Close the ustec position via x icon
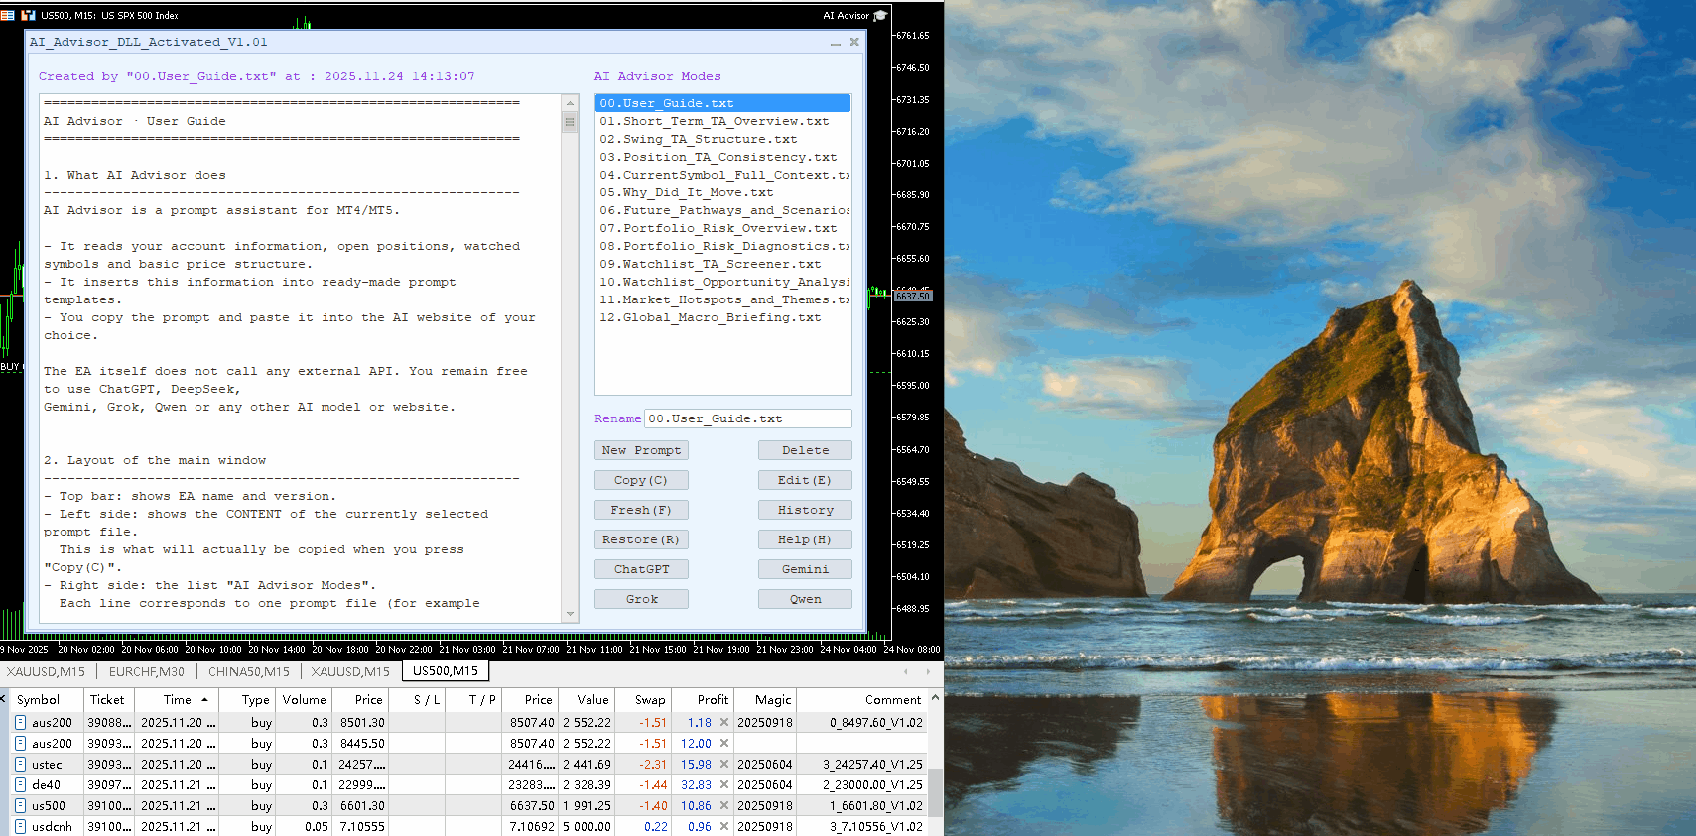 (724, 765)
